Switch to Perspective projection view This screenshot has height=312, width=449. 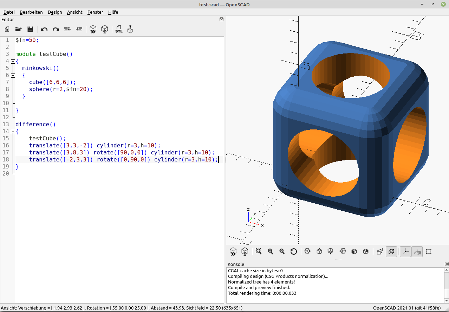(380, 251)
